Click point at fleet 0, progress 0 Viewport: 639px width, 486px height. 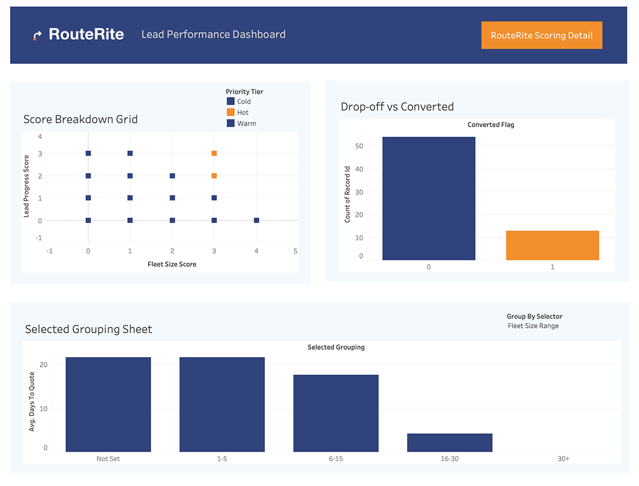(88, 220)
